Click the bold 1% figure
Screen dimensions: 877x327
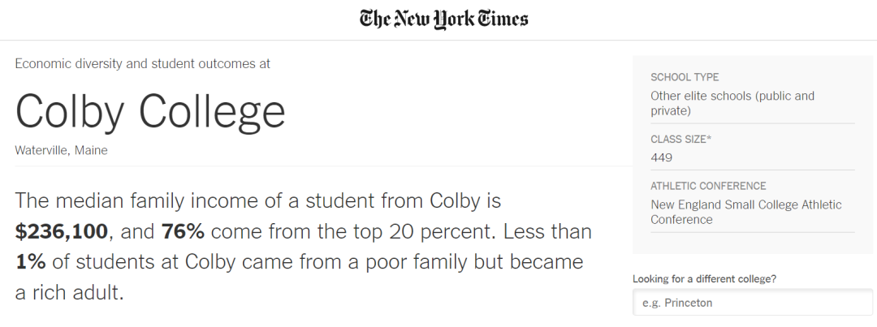tap(30, 262)
